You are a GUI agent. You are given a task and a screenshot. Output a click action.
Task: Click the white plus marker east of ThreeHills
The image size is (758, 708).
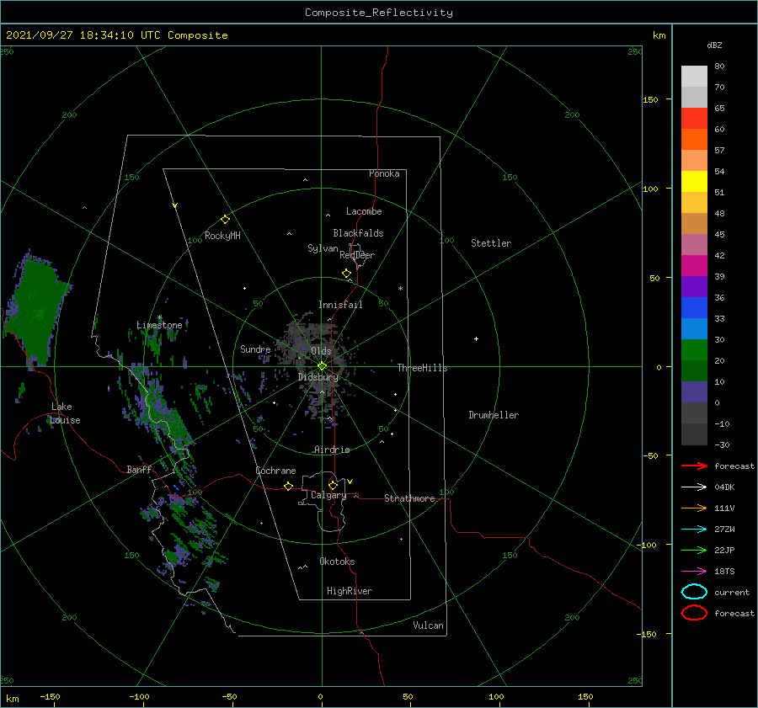click(x=476, y=338)
